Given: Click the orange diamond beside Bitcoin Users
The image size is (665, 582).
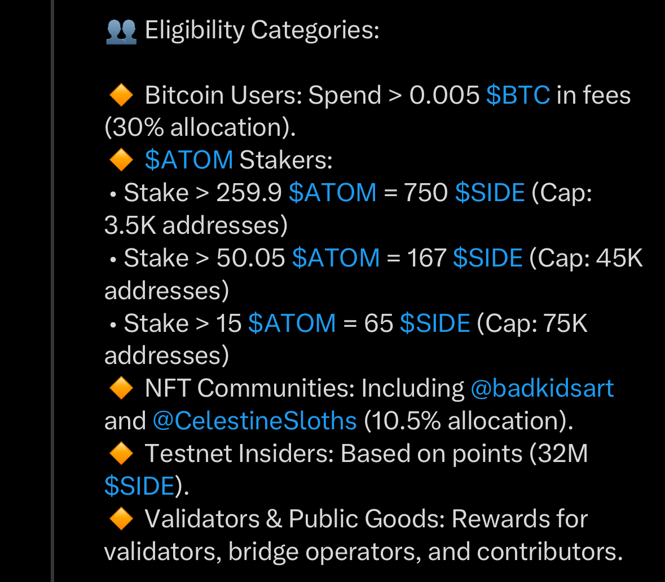Looking at the screenshot, I should (x=121, y=95).
